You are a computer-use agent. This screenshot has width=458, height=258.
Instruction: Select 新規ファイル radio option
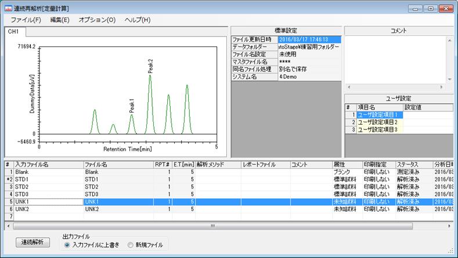pos(131,245)
